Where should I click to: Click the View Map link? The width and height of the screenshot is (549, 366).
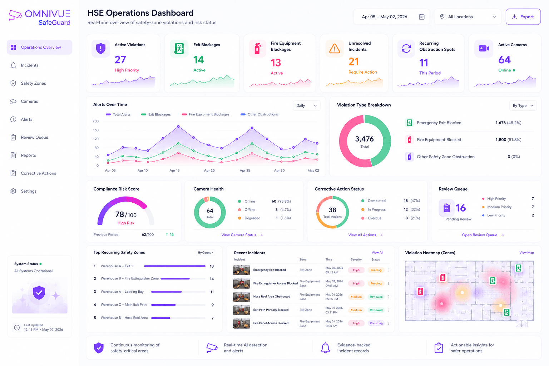coord(526,253)
